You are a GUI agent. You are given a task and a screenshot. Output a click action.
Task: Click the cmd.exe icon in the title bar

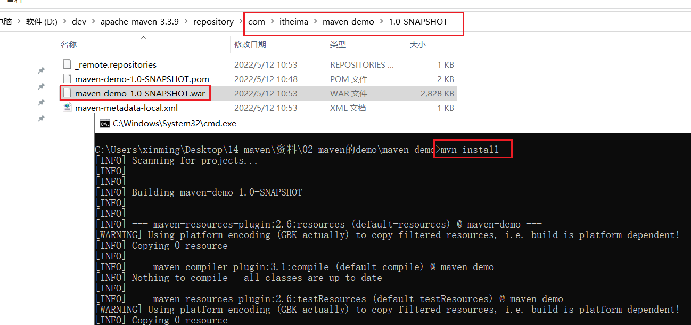tap(105, 124)
